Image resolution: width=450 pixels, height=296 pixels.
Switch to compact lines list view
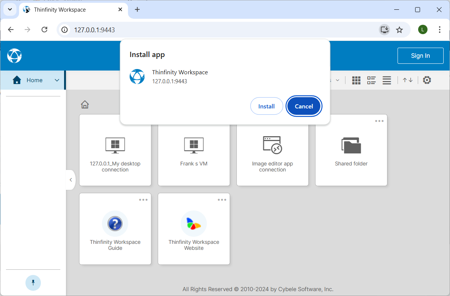pos(387,80)
